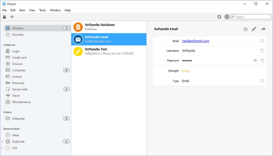Edit item with the pencil icon

click(254, 29)
